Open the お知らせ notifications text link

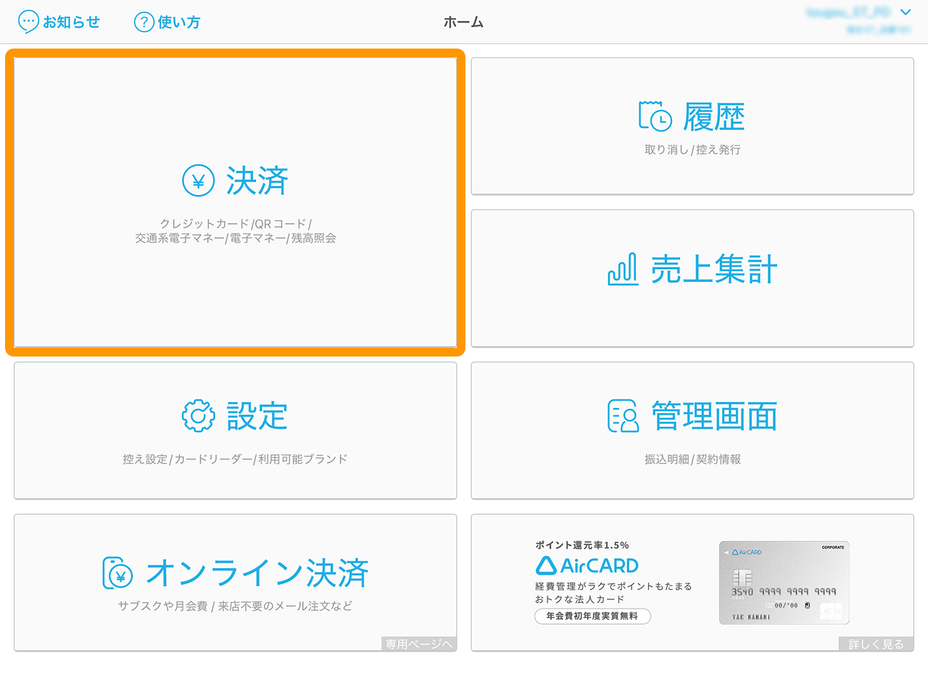pos(71,22)
